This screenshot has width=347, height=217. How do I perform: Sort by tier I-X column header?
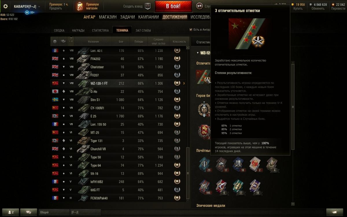71,42
